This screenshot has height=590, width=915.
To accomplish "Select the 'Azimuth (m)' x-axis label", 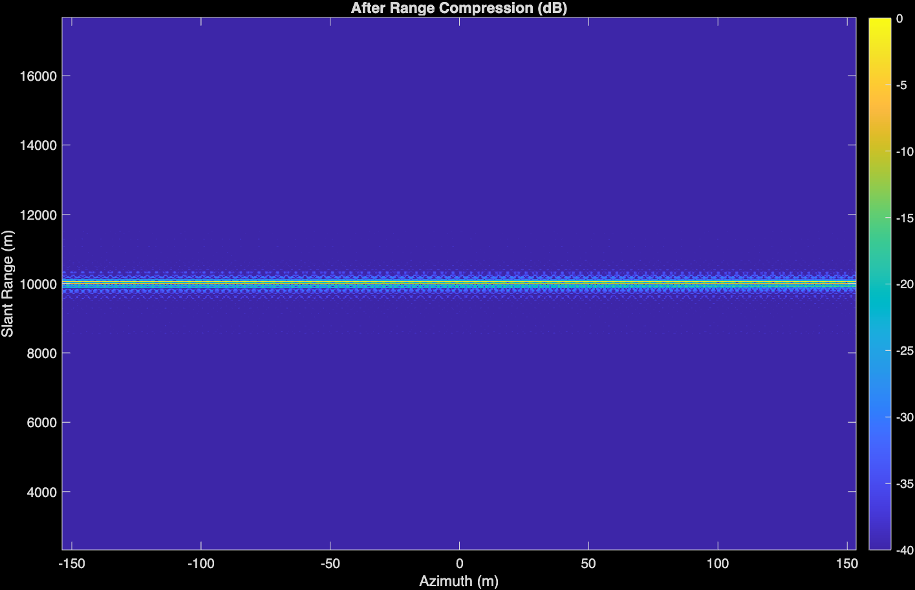I will tap(458, 581).
